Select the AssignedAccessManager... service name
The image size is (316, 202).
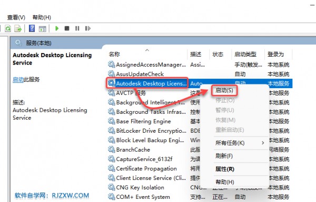(x=151, y=65)
